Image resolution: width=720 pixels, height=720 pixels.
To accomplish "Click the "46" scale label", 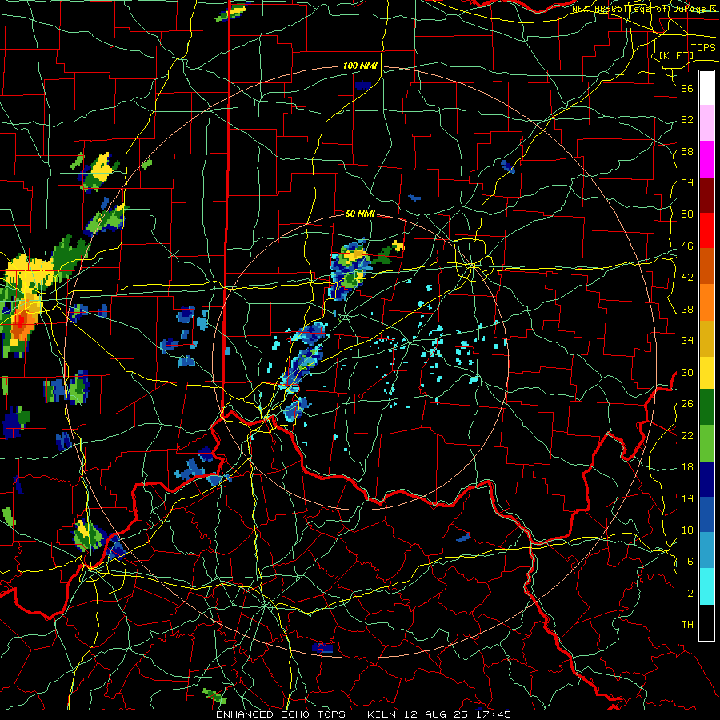I will [687, 246].
